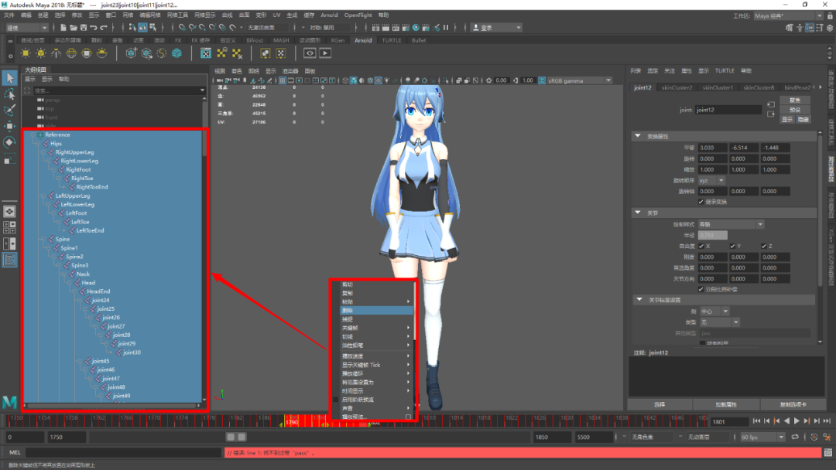Image resolution: width=836 pixels, height=470 pixels.
Task: Toggle the loop playback button near fps
Action: point(795,437)
